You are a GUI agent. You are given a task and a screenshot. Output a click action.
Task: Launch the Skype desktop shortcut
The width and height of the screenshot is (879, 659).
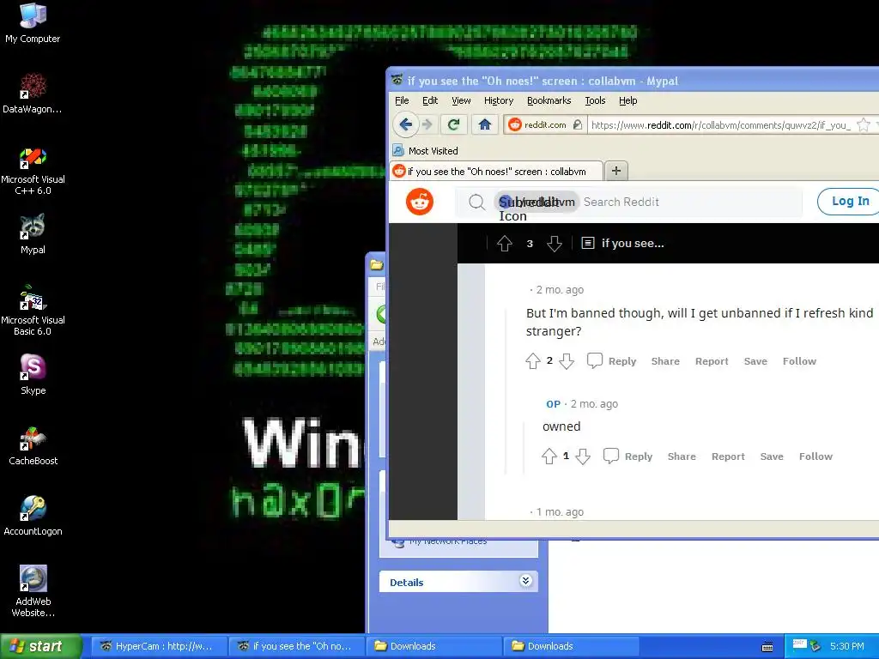pyautogui.click(x=33, y=374)
